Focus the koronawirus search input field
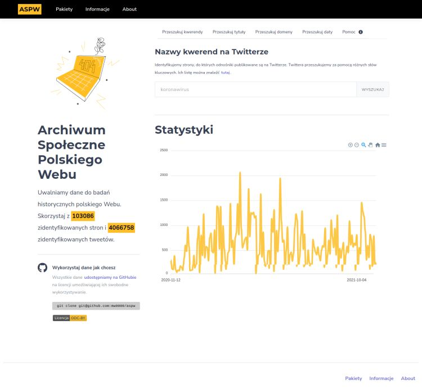Screen dimensions: 422x389 tap(255, 89)
